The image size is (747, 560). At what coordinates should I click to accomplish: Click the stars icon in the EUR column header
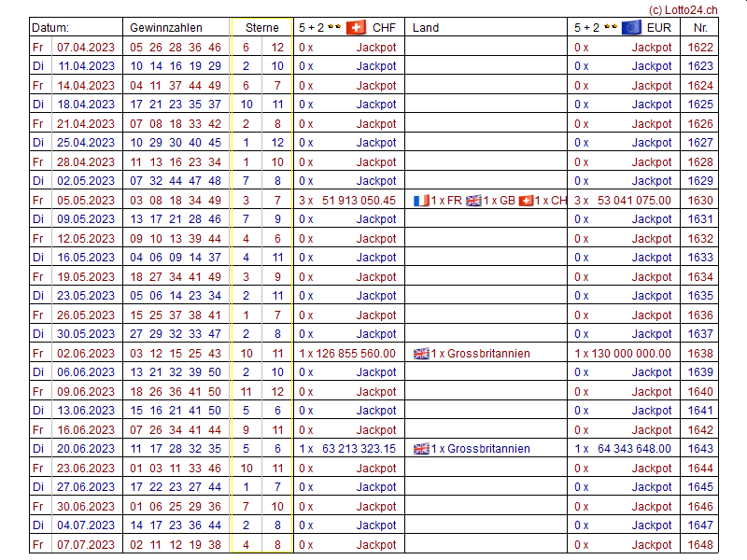tap(610, 28)
